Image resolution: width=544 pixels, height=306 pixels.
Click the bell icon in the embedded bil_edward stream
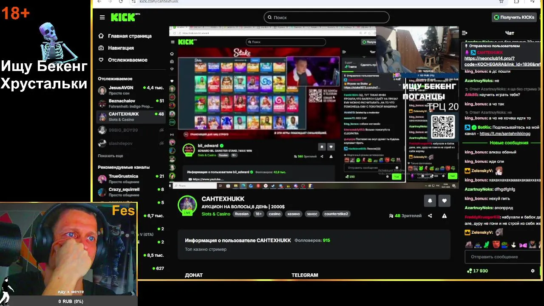(322, 147)
